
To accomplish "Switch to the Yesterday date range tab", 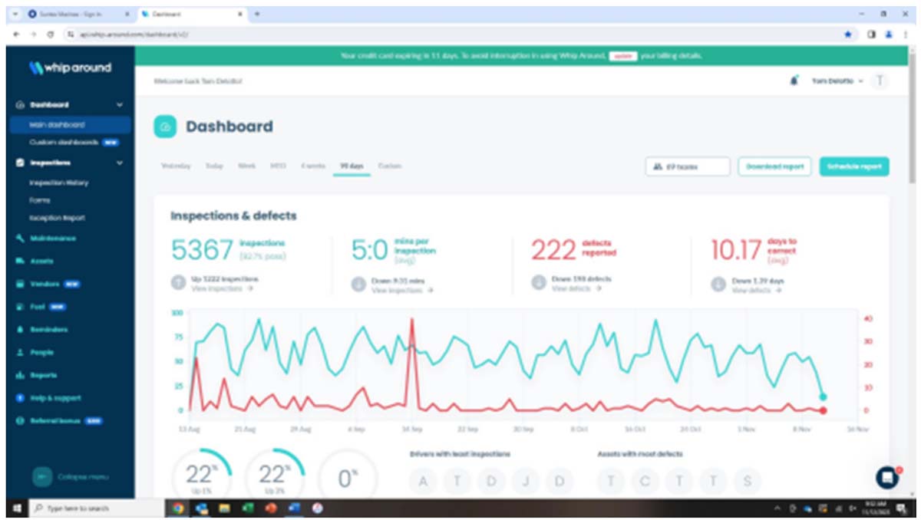I will [176, 166].
